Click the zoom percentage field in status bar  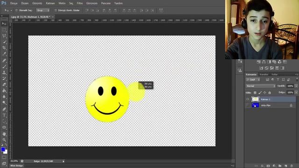(x=14, y=161)
